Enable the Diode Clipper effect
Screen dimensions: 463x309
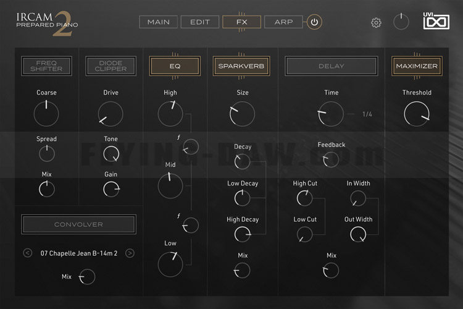[x=111, y=66]
